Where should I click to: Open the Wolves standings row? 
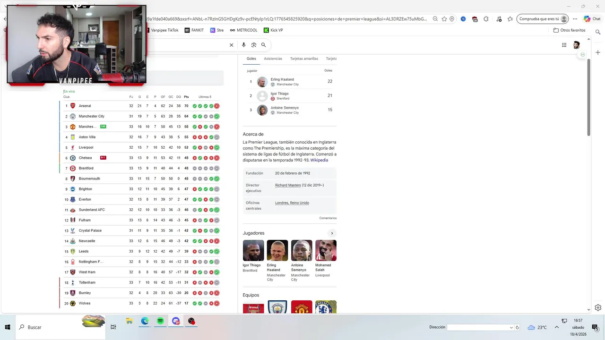(141, 303)
